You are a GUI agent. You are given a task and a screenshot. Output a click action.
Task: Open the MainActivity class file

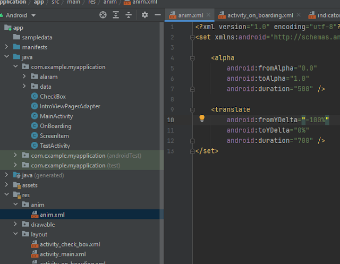(56, 116)
